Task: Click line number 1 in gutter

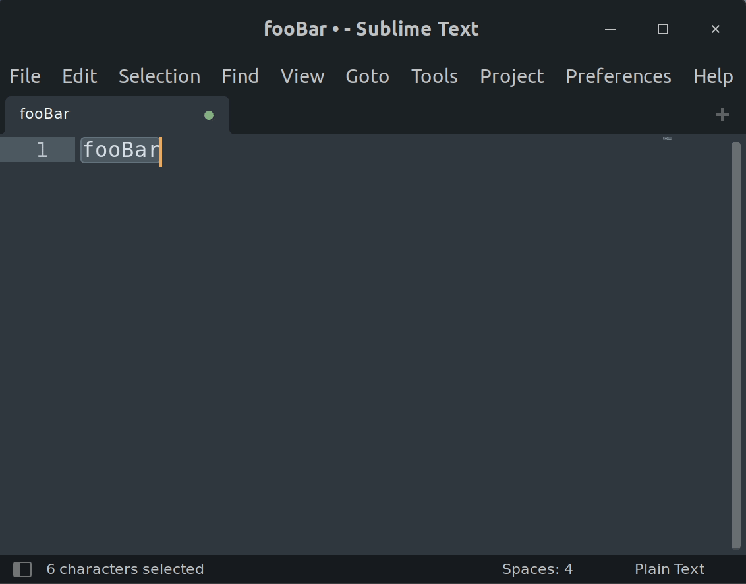Action: tap(42, 150)
